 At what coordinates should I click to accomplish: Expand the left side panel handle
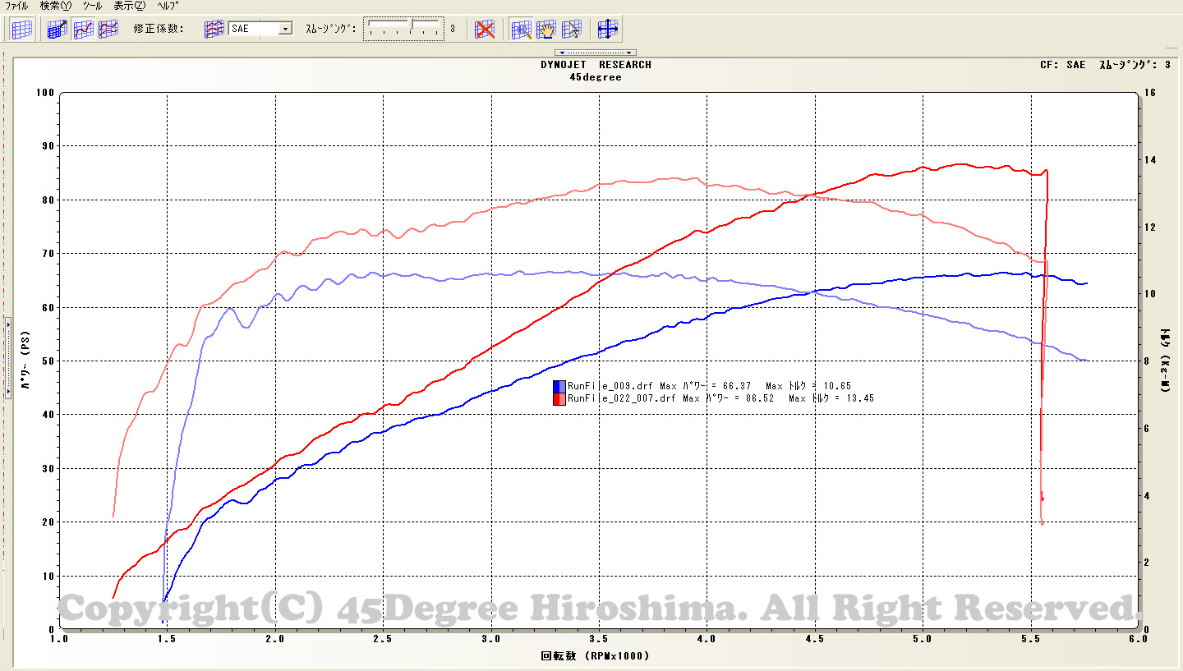[7, 357]
